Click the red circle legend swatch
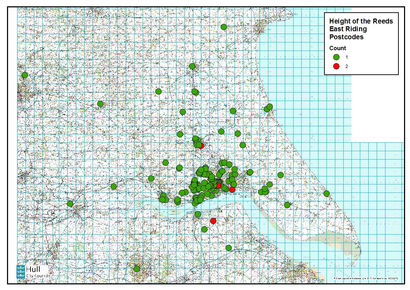Viewport: 410px width, 290px height. [x=336, y=66]
